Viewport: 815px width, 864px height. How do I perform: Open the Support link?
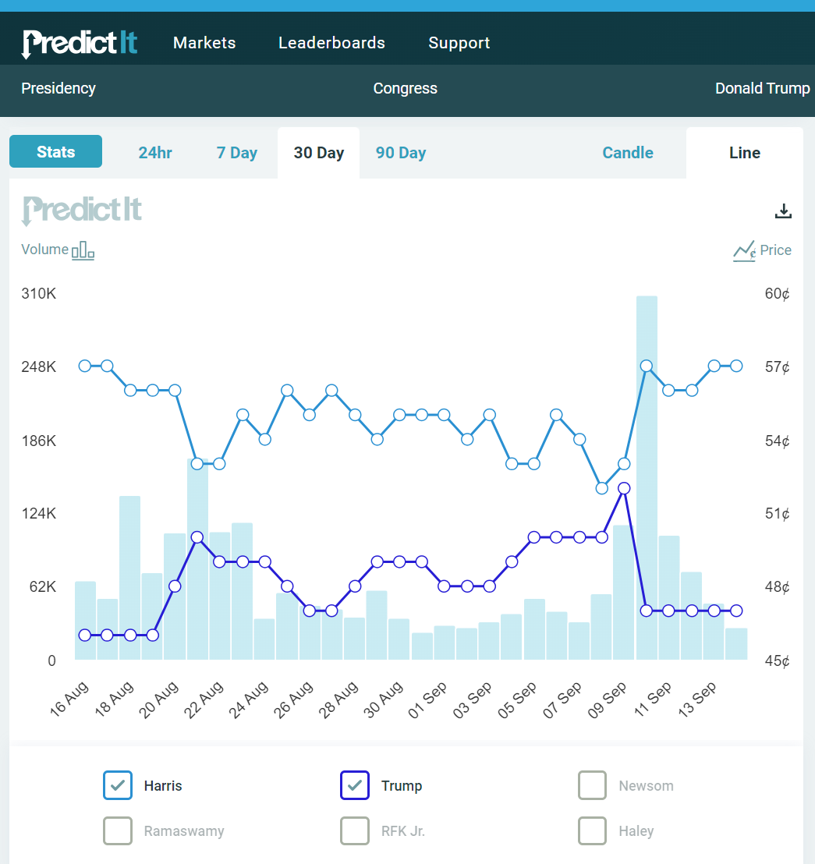[x=459, y=43]
